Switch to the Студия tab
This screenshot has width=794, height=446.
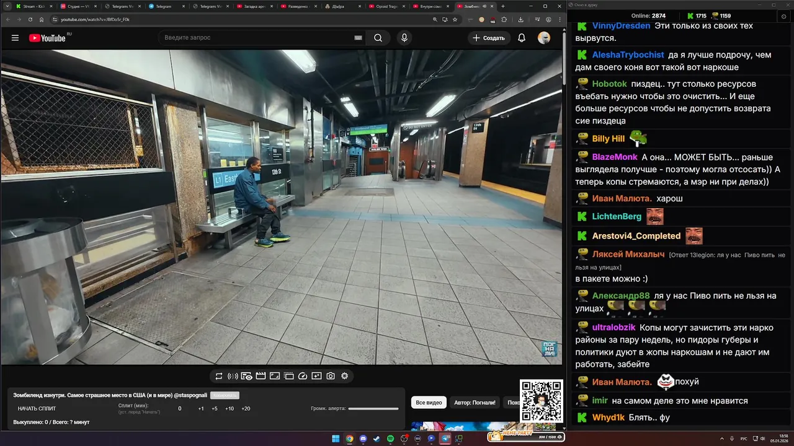[x=78, y=6]
